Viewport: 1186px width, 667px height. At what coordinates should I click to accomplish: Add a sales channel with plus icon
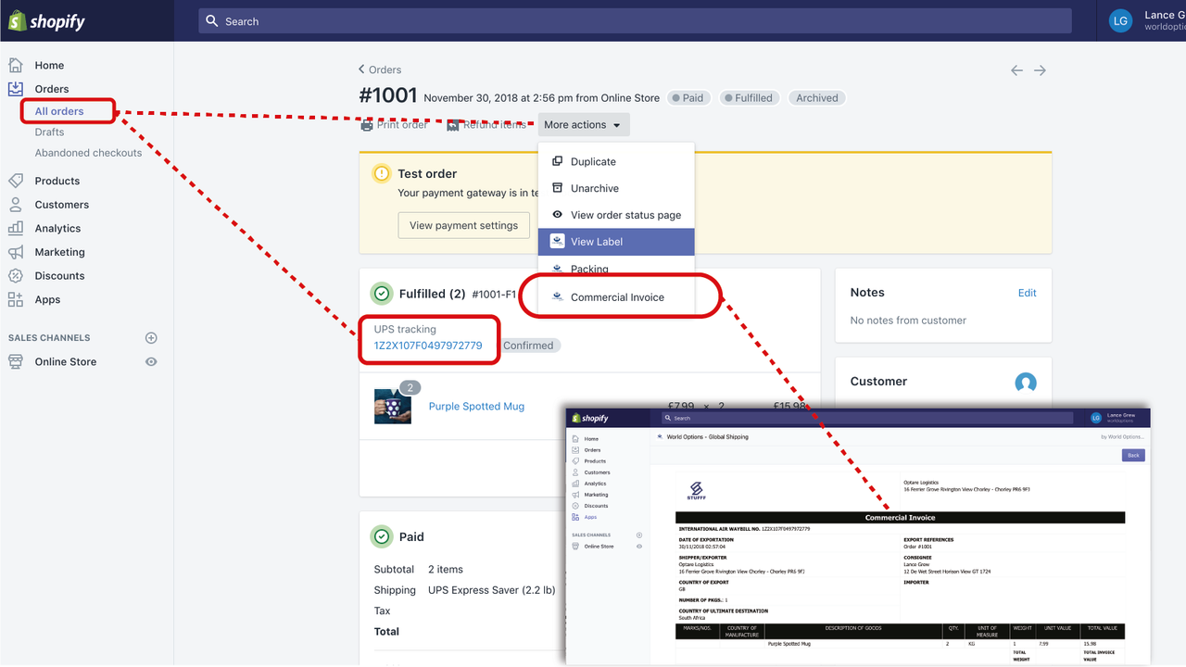(x=151, y=338)
